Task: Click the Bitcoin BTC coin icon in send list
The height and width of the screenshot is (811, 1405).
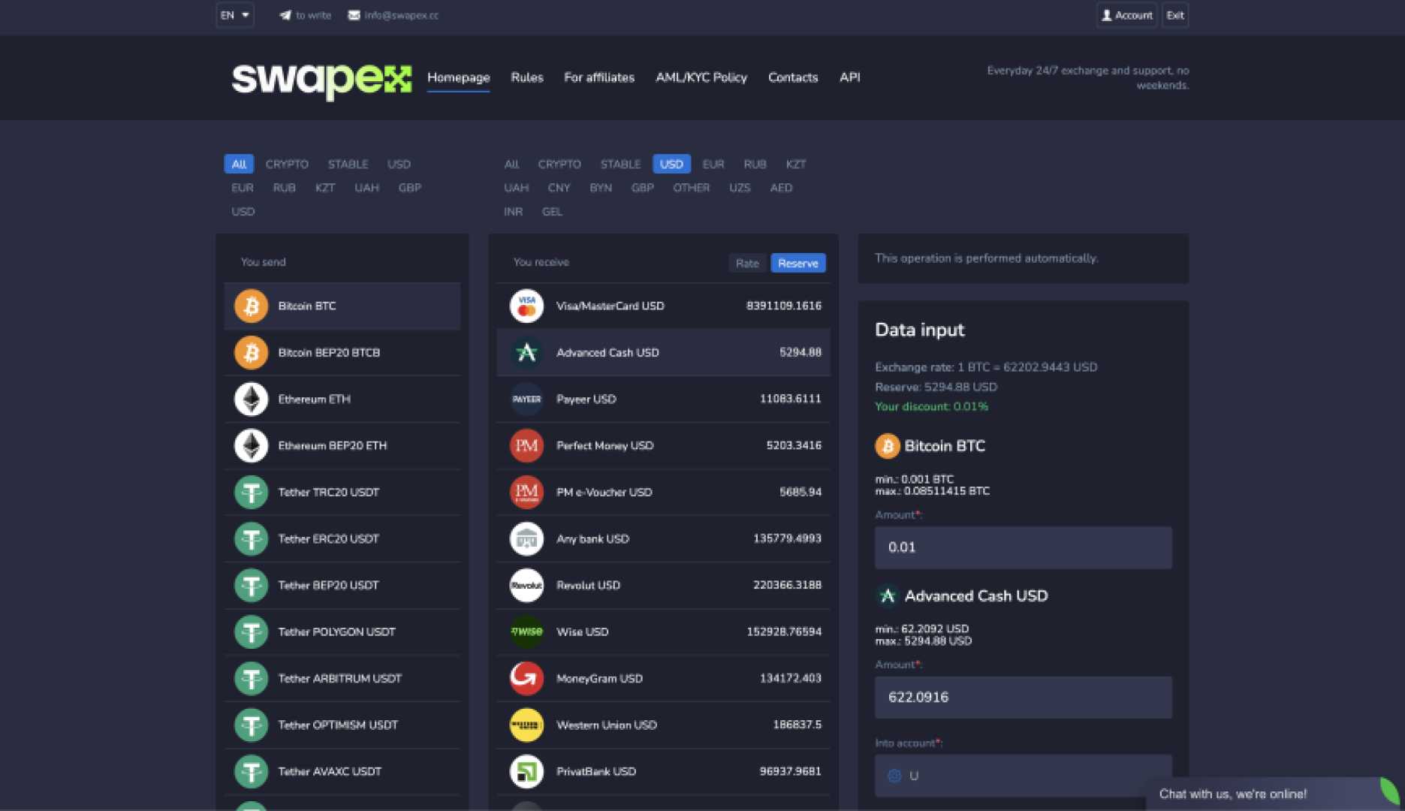Action: [x=251, y=306]
